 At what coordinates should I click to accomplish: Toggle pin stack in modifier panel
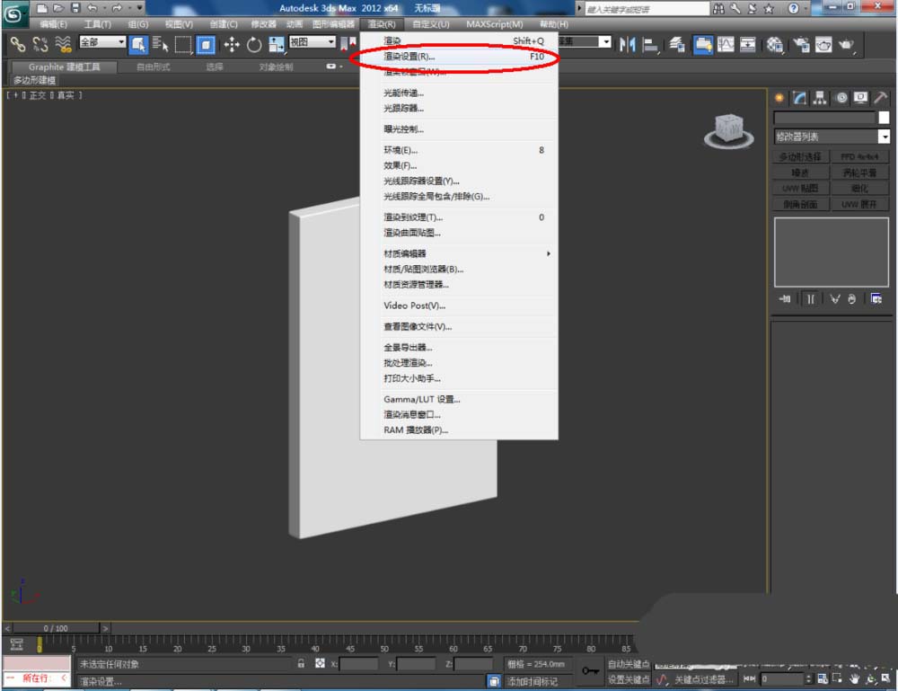[785, 298]
